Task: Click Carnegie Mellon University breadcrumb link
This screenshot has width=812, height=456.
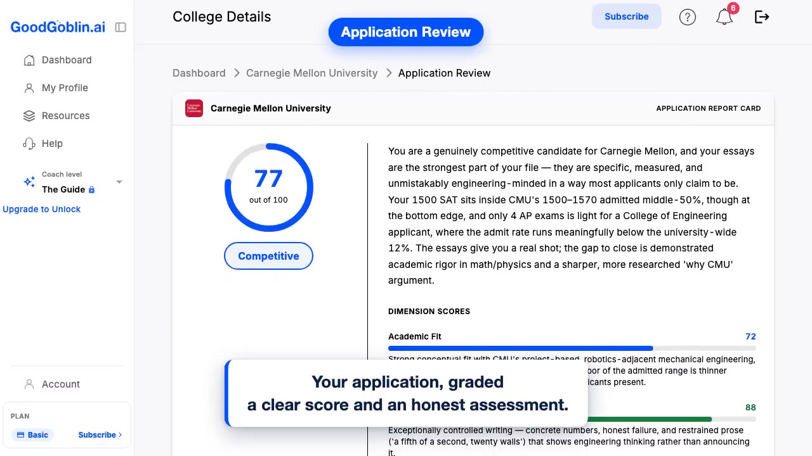Action: click(x=311, y=73)
